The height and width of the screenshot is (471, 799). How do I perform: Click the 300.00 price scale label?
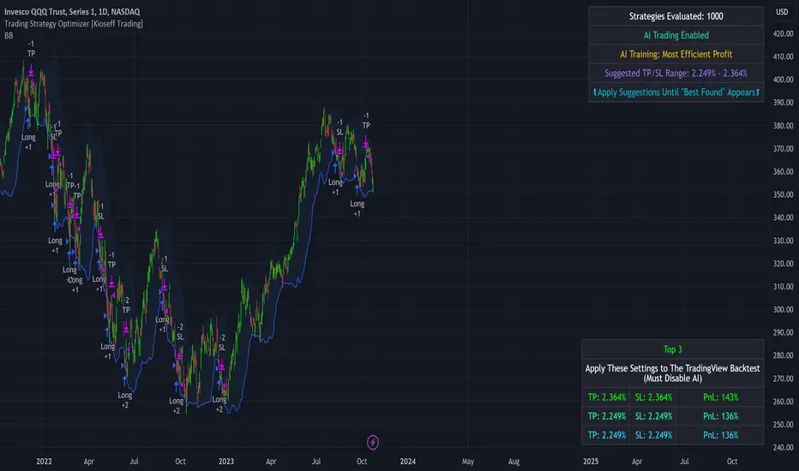[x=781, y=310]
